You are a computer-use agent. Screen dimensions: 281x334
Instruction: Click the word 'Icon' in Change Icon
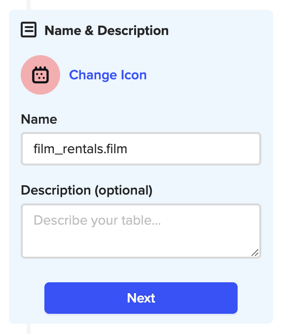point(134,75)
